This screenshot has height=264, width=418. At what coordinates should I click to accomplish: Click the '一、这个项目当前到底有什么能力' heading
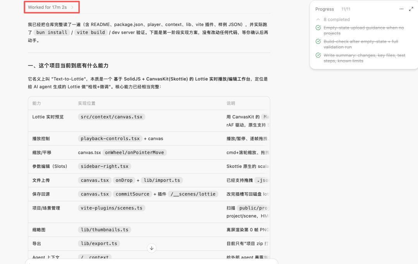click(x=68, y=66)
